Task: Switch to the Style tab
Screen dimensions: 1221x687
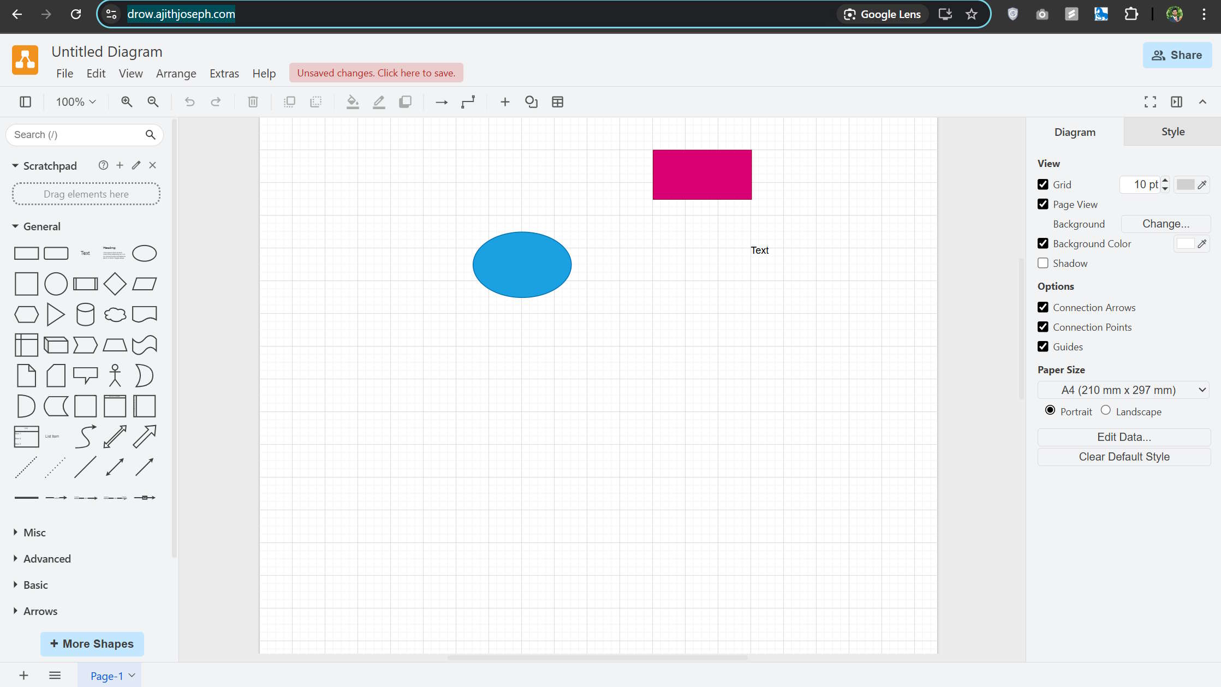Action: click(1172, 132)
